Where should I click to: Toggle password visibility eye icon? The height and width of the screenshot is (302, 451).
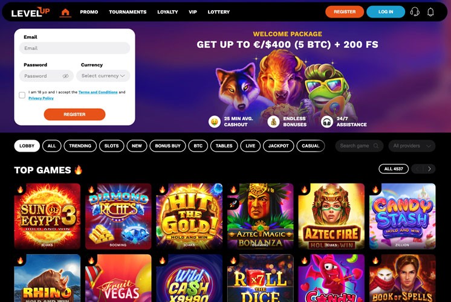tap(65, 76)
